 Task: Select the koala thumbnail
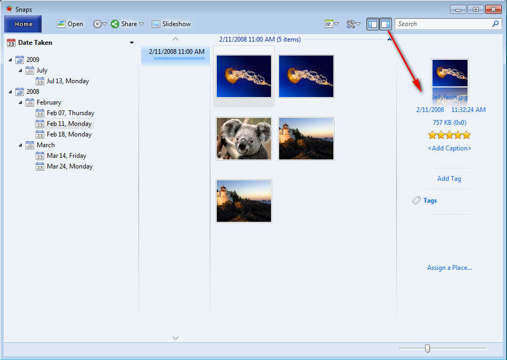pos(244,139)
